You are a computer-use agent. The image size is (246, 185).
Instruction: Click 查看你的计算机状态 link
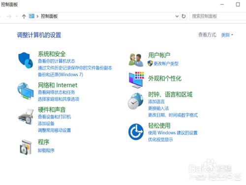point(57,61)
